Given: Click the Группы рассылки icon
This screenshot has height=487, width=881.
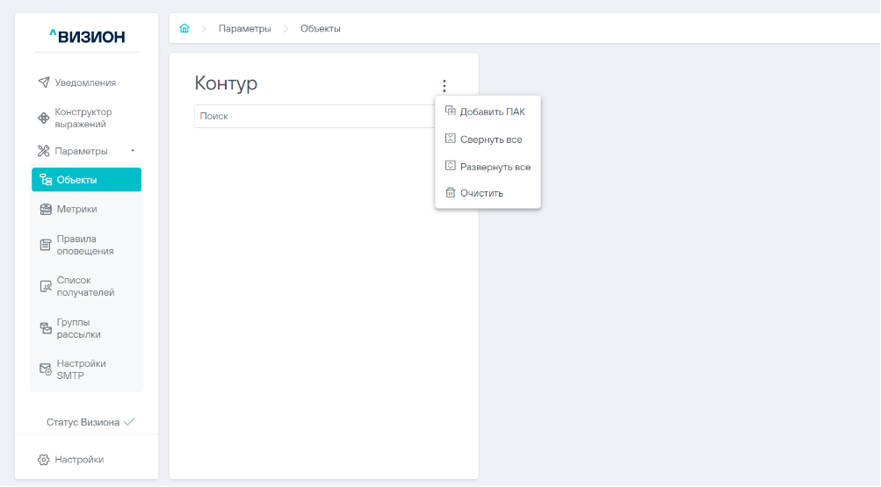Looking at the screenshot, I should (x=47, y=328).
